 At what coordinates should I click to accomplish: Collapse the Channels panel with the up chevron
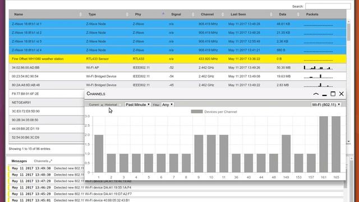[x=316, y=94]
